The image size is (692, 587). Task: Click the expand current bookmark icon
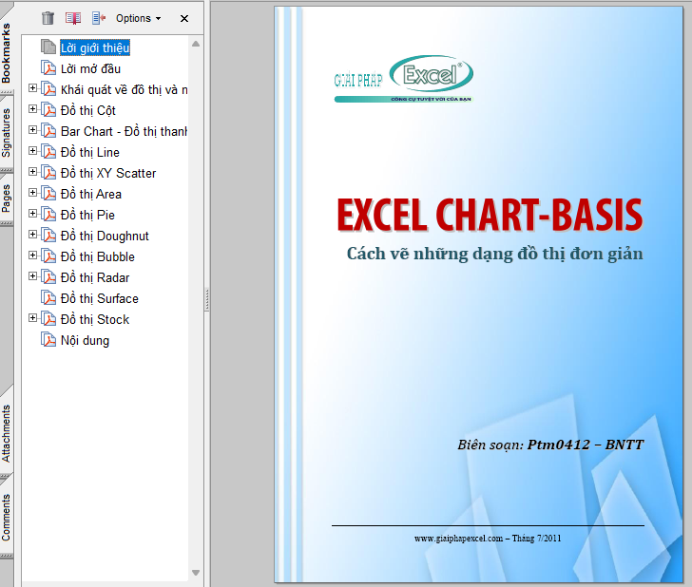tap(99, 18)
